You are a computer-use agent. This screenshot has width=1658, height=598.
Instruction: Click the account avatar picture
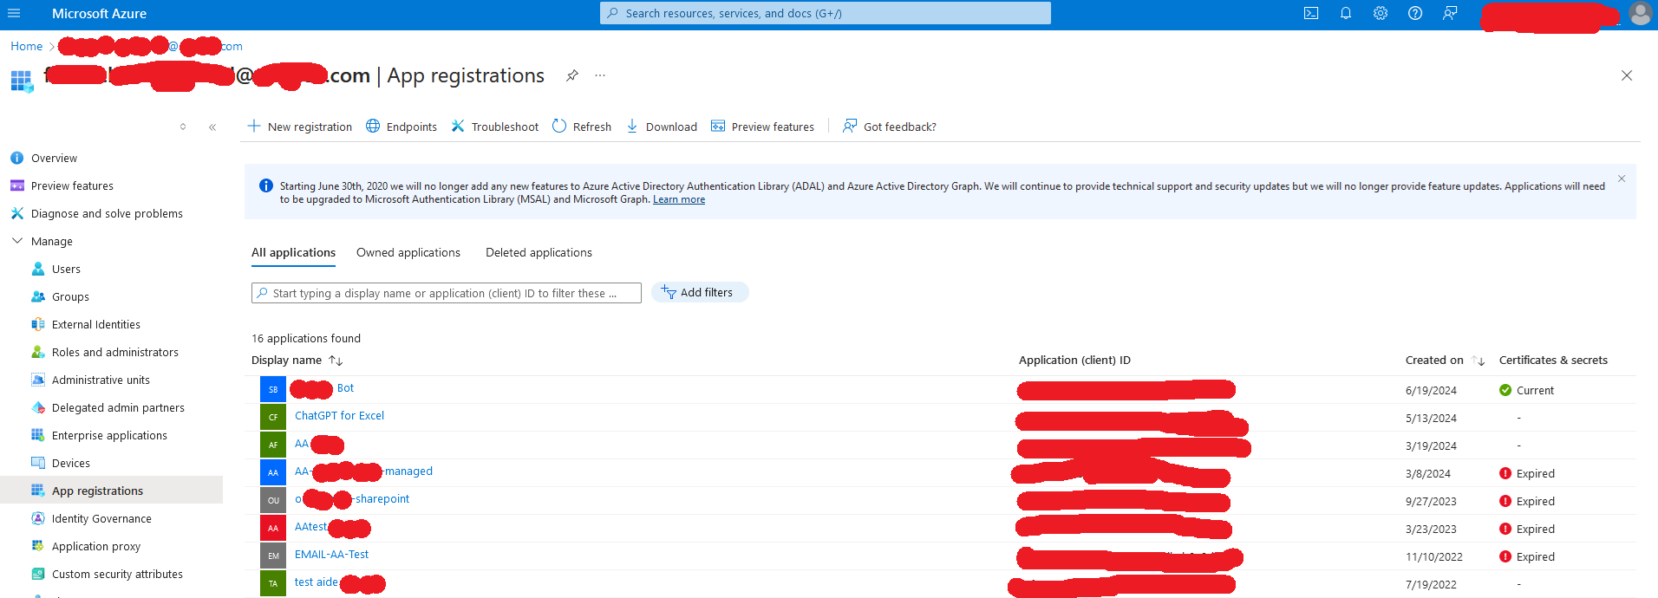click(x=1640, y=13)
